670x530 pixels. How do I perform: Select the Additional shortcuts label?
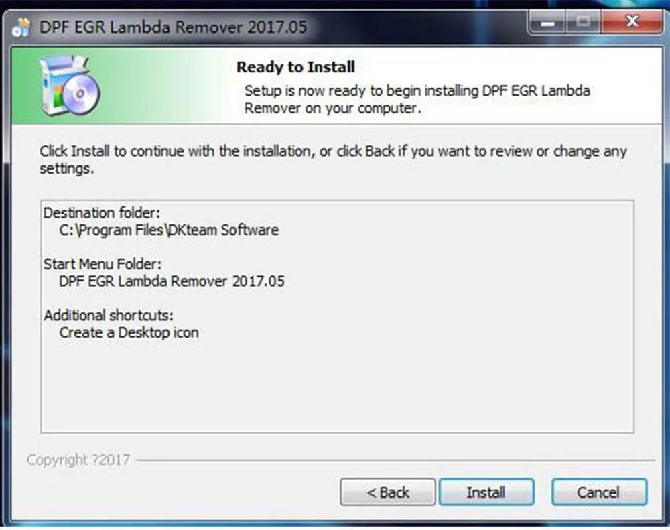tap(109, 316)
